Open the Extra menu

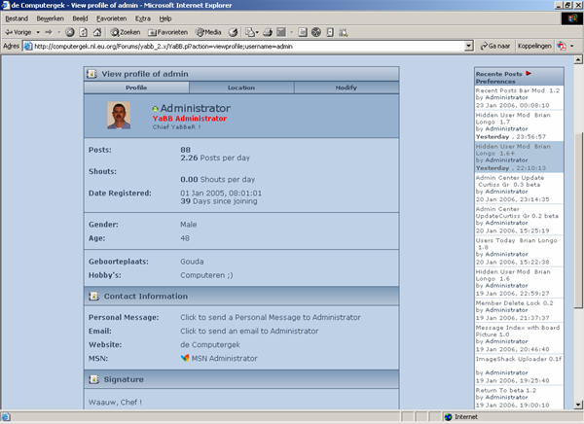tap(143, 18)
